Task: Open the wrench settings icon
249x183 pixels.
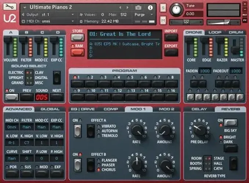Action: [x=10, y=7]
